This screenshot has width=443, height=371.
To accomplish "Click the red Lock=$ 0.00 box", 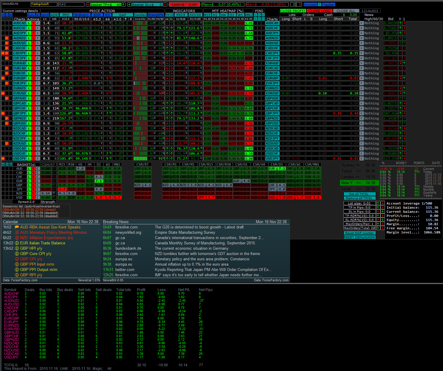I will click(184, 4).
